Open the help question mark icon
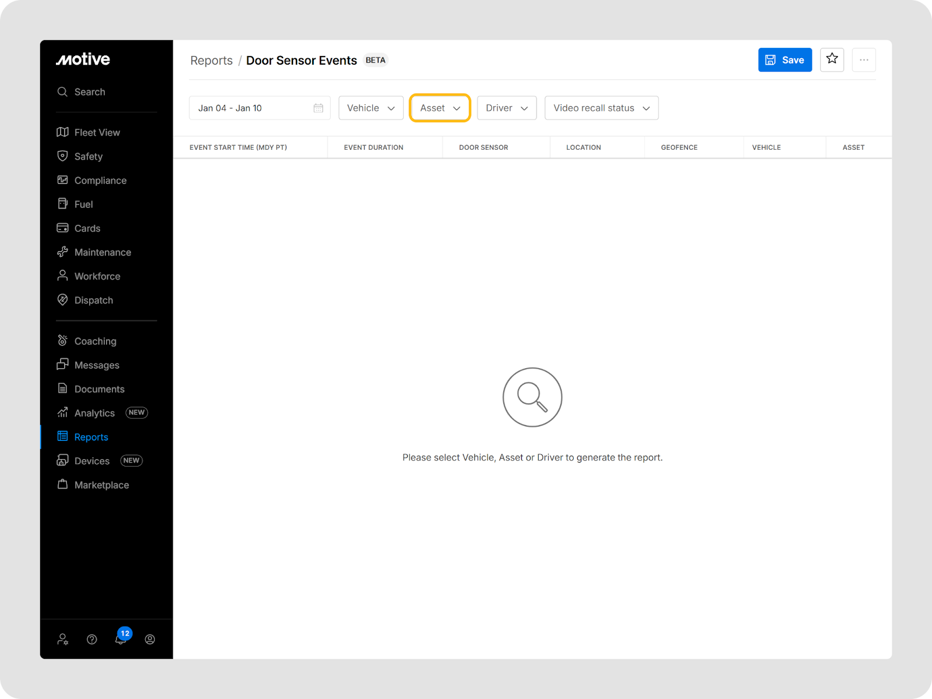This screenshot has width=932, height=699. [x=92, y=640]
